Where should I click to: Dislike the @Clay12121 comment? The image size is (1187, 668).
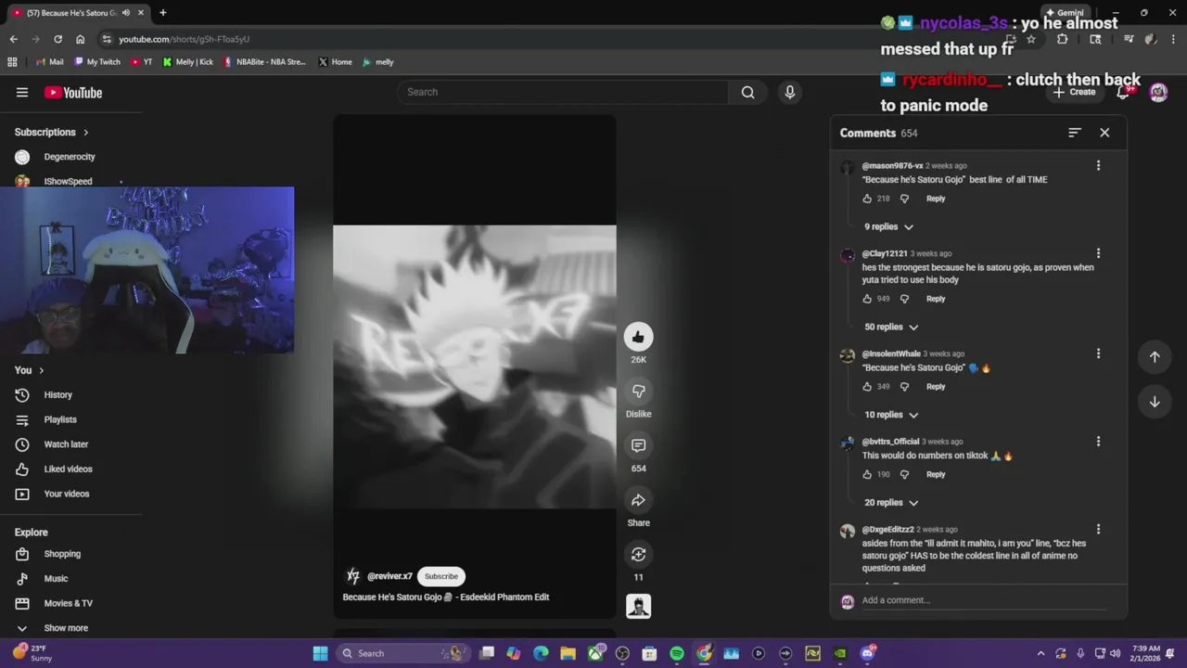click(x=904, y=299)
